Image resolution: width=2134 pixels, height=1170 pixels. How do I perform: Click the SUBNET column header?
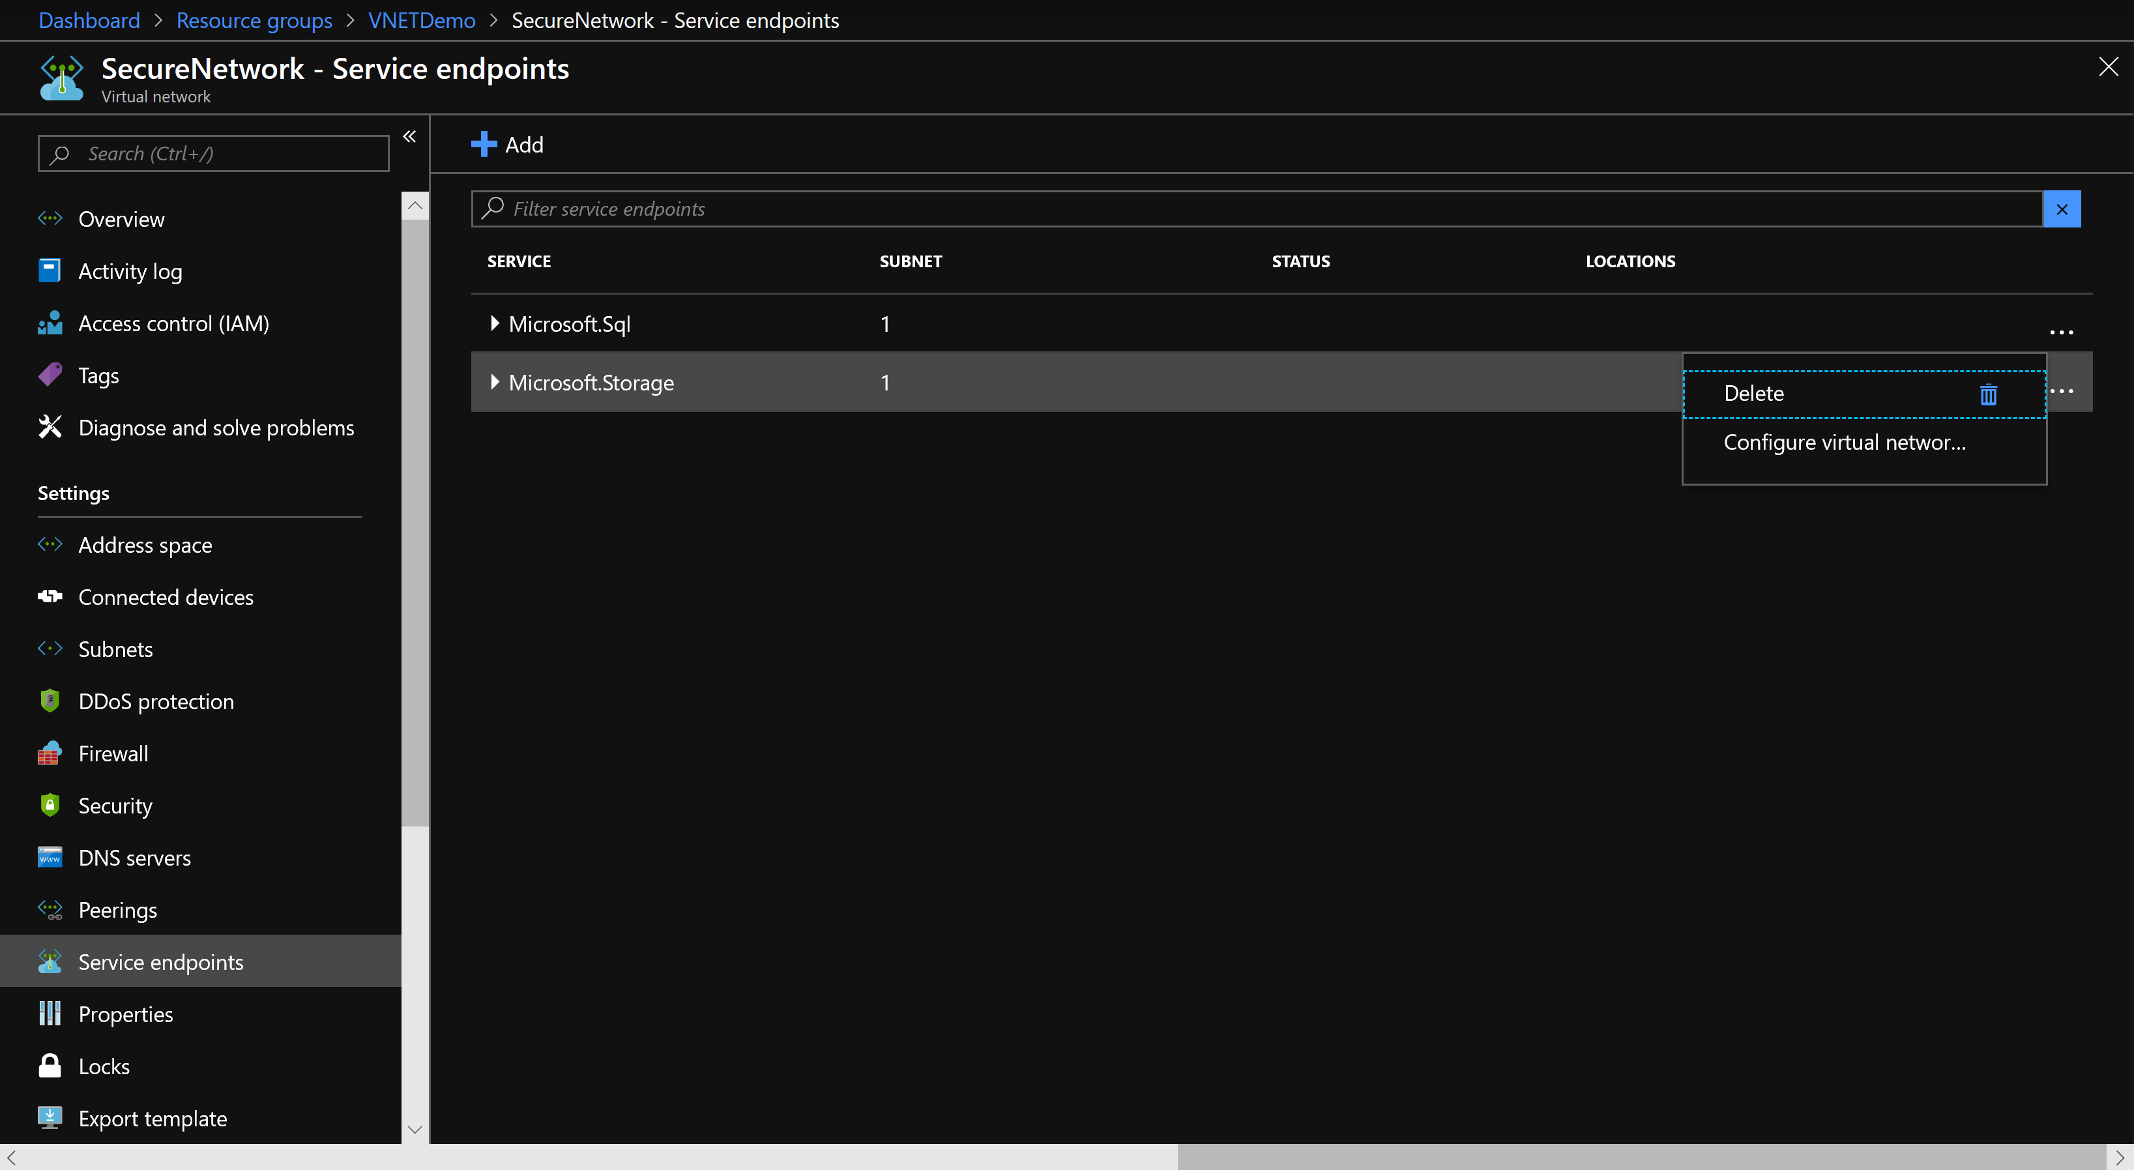coord(911,261)
